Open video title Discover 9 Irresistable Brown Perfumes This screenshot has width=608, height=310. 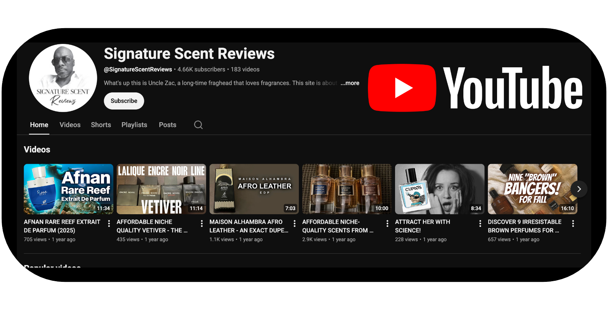coord(525,226)
